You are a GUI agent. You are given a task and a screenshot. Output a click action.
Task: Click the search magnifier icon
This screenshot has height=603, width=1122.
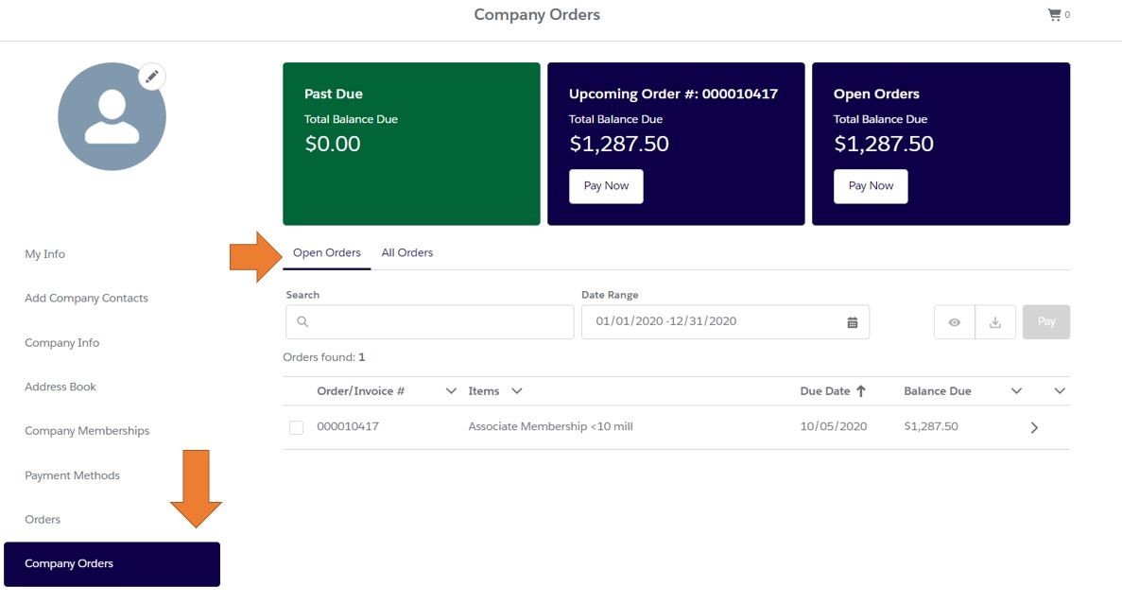(x=301, y=321)
